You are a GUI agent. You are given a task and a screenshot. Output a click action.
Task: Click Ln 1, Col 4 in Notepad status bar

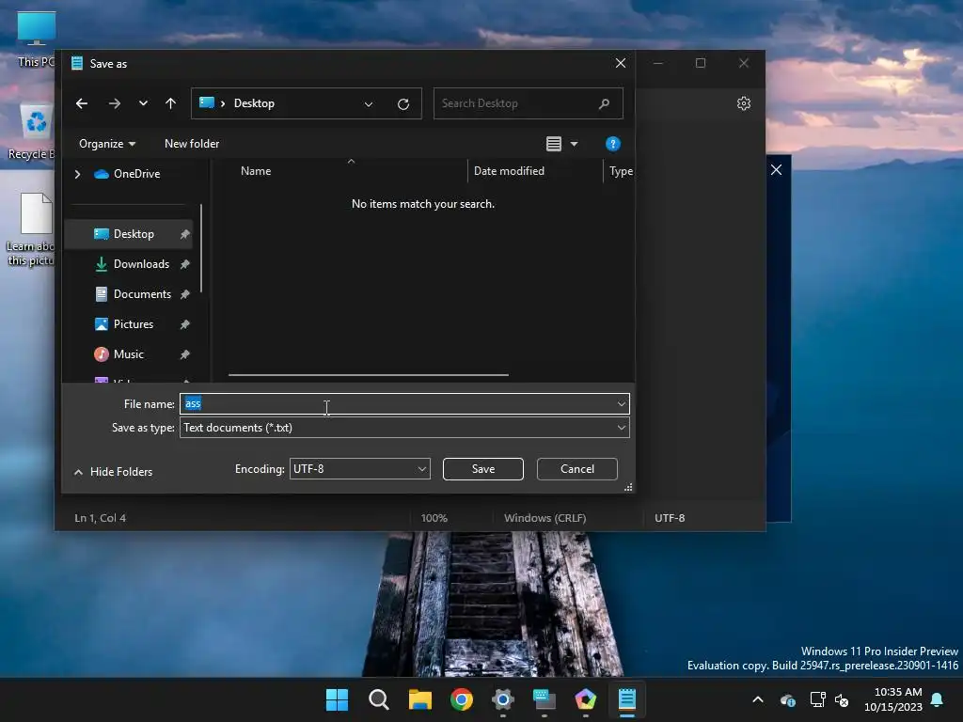(100, 518)
